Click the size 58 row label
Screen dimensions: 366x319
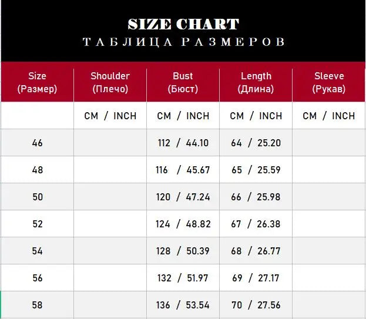point(37,305)
